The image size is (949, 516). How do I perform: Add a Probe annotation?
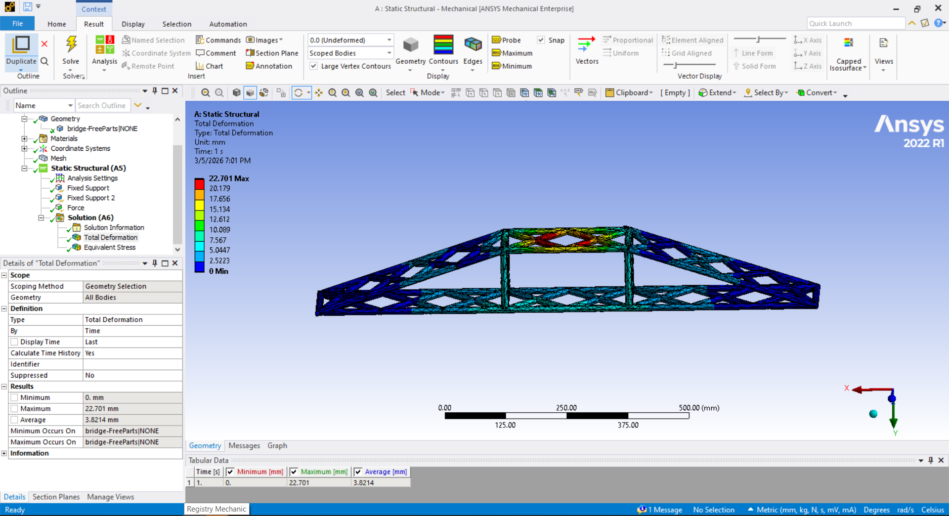510,40
